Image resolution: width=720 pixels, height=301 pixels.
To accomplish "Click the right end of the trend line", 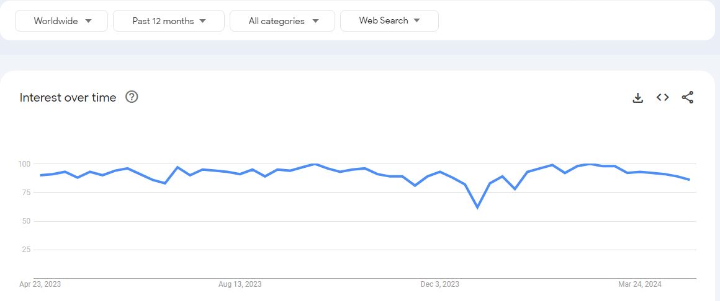I will 689,180.
